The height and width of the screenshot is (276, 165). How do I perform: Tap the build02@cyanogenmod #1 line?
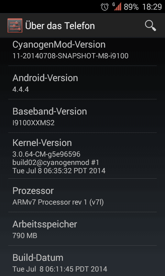click(x=56, y=162)
